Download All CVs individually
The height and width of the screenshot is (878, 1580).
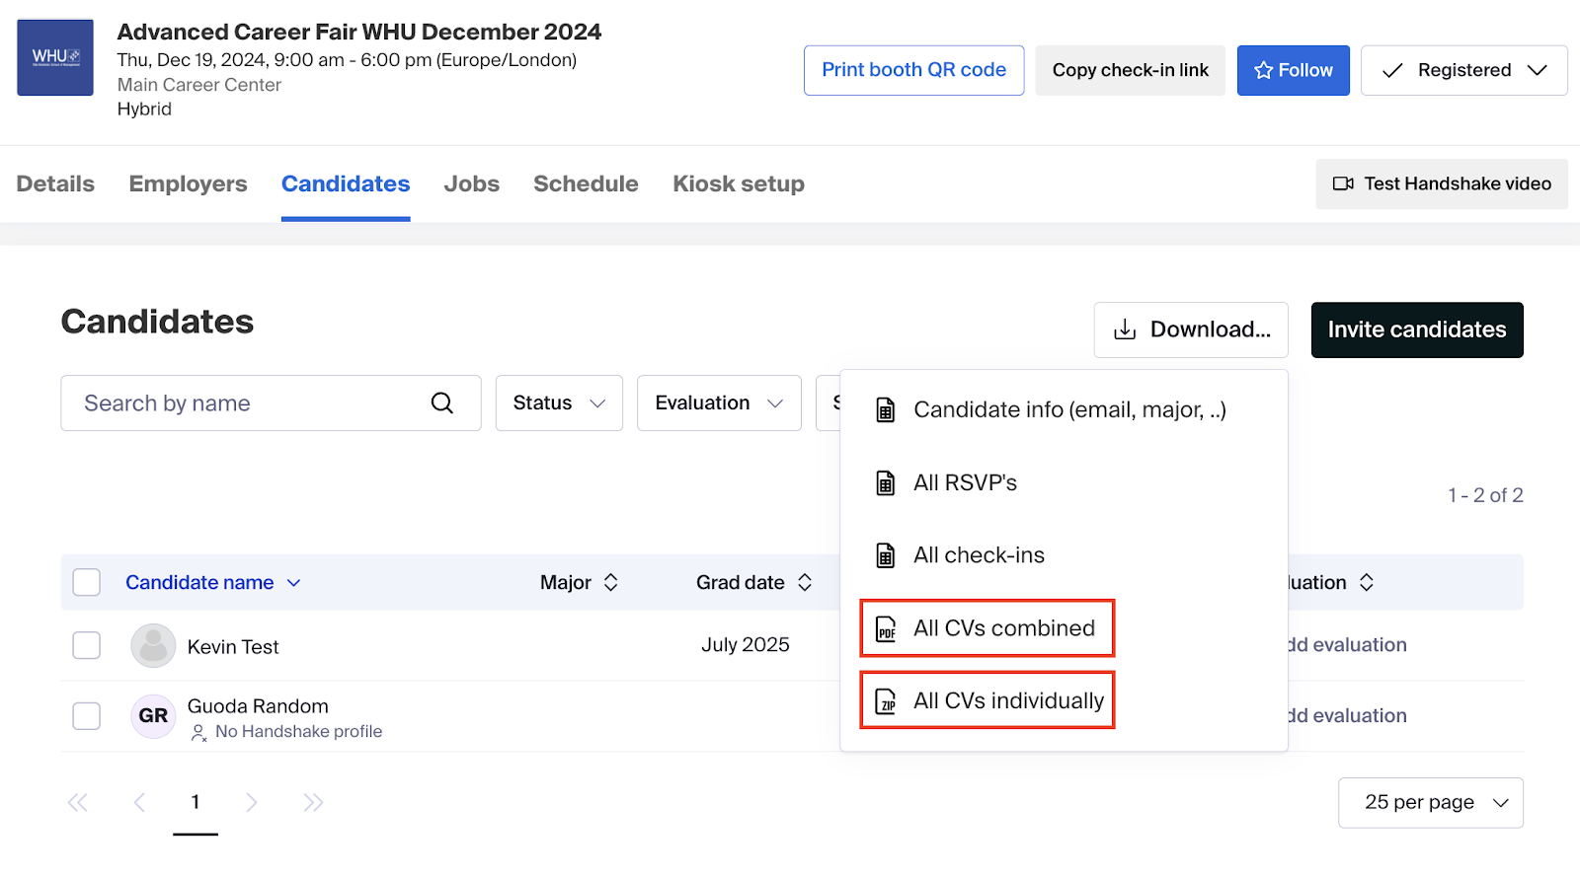point(987,701)
